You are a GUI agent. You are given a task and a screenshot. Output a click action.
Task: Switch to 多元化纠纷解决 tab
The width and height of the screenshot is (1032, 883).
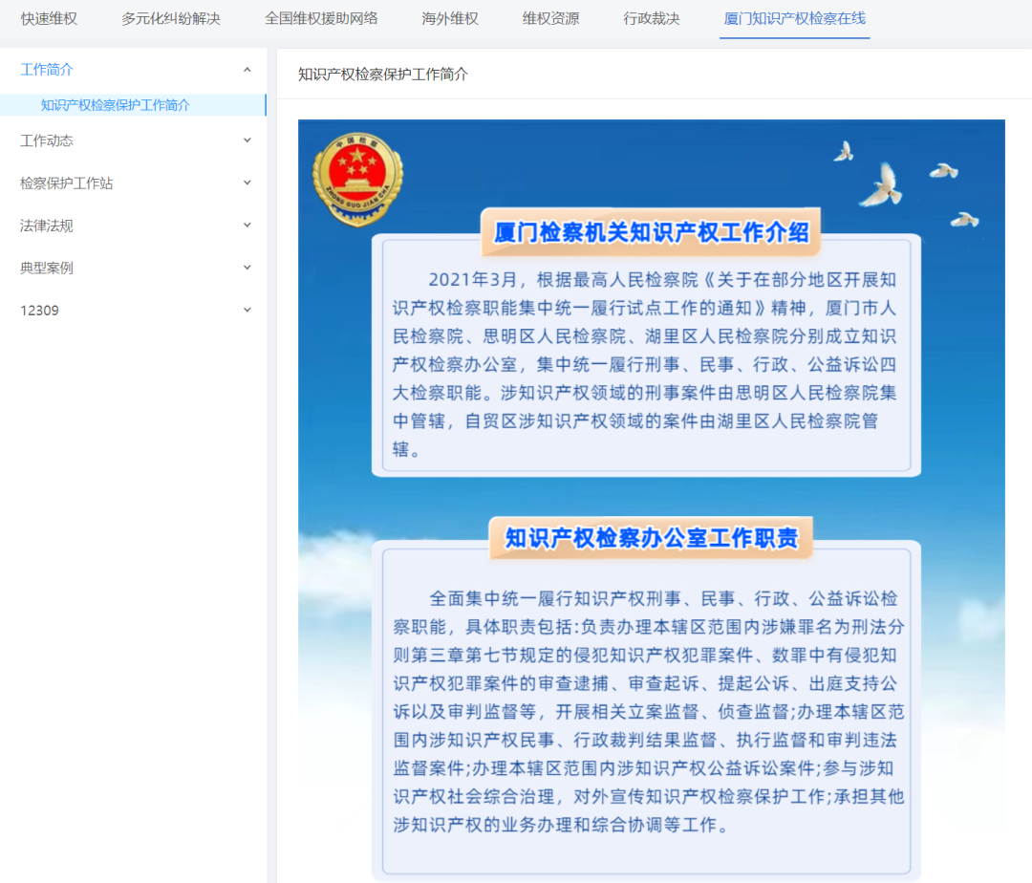coord(171,18)
